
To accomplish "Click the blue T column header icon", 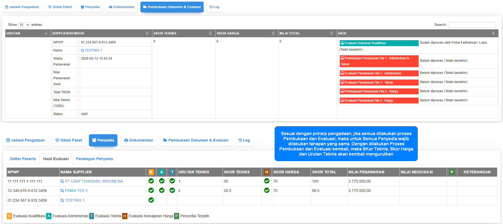I will click(x=172, y=172).
